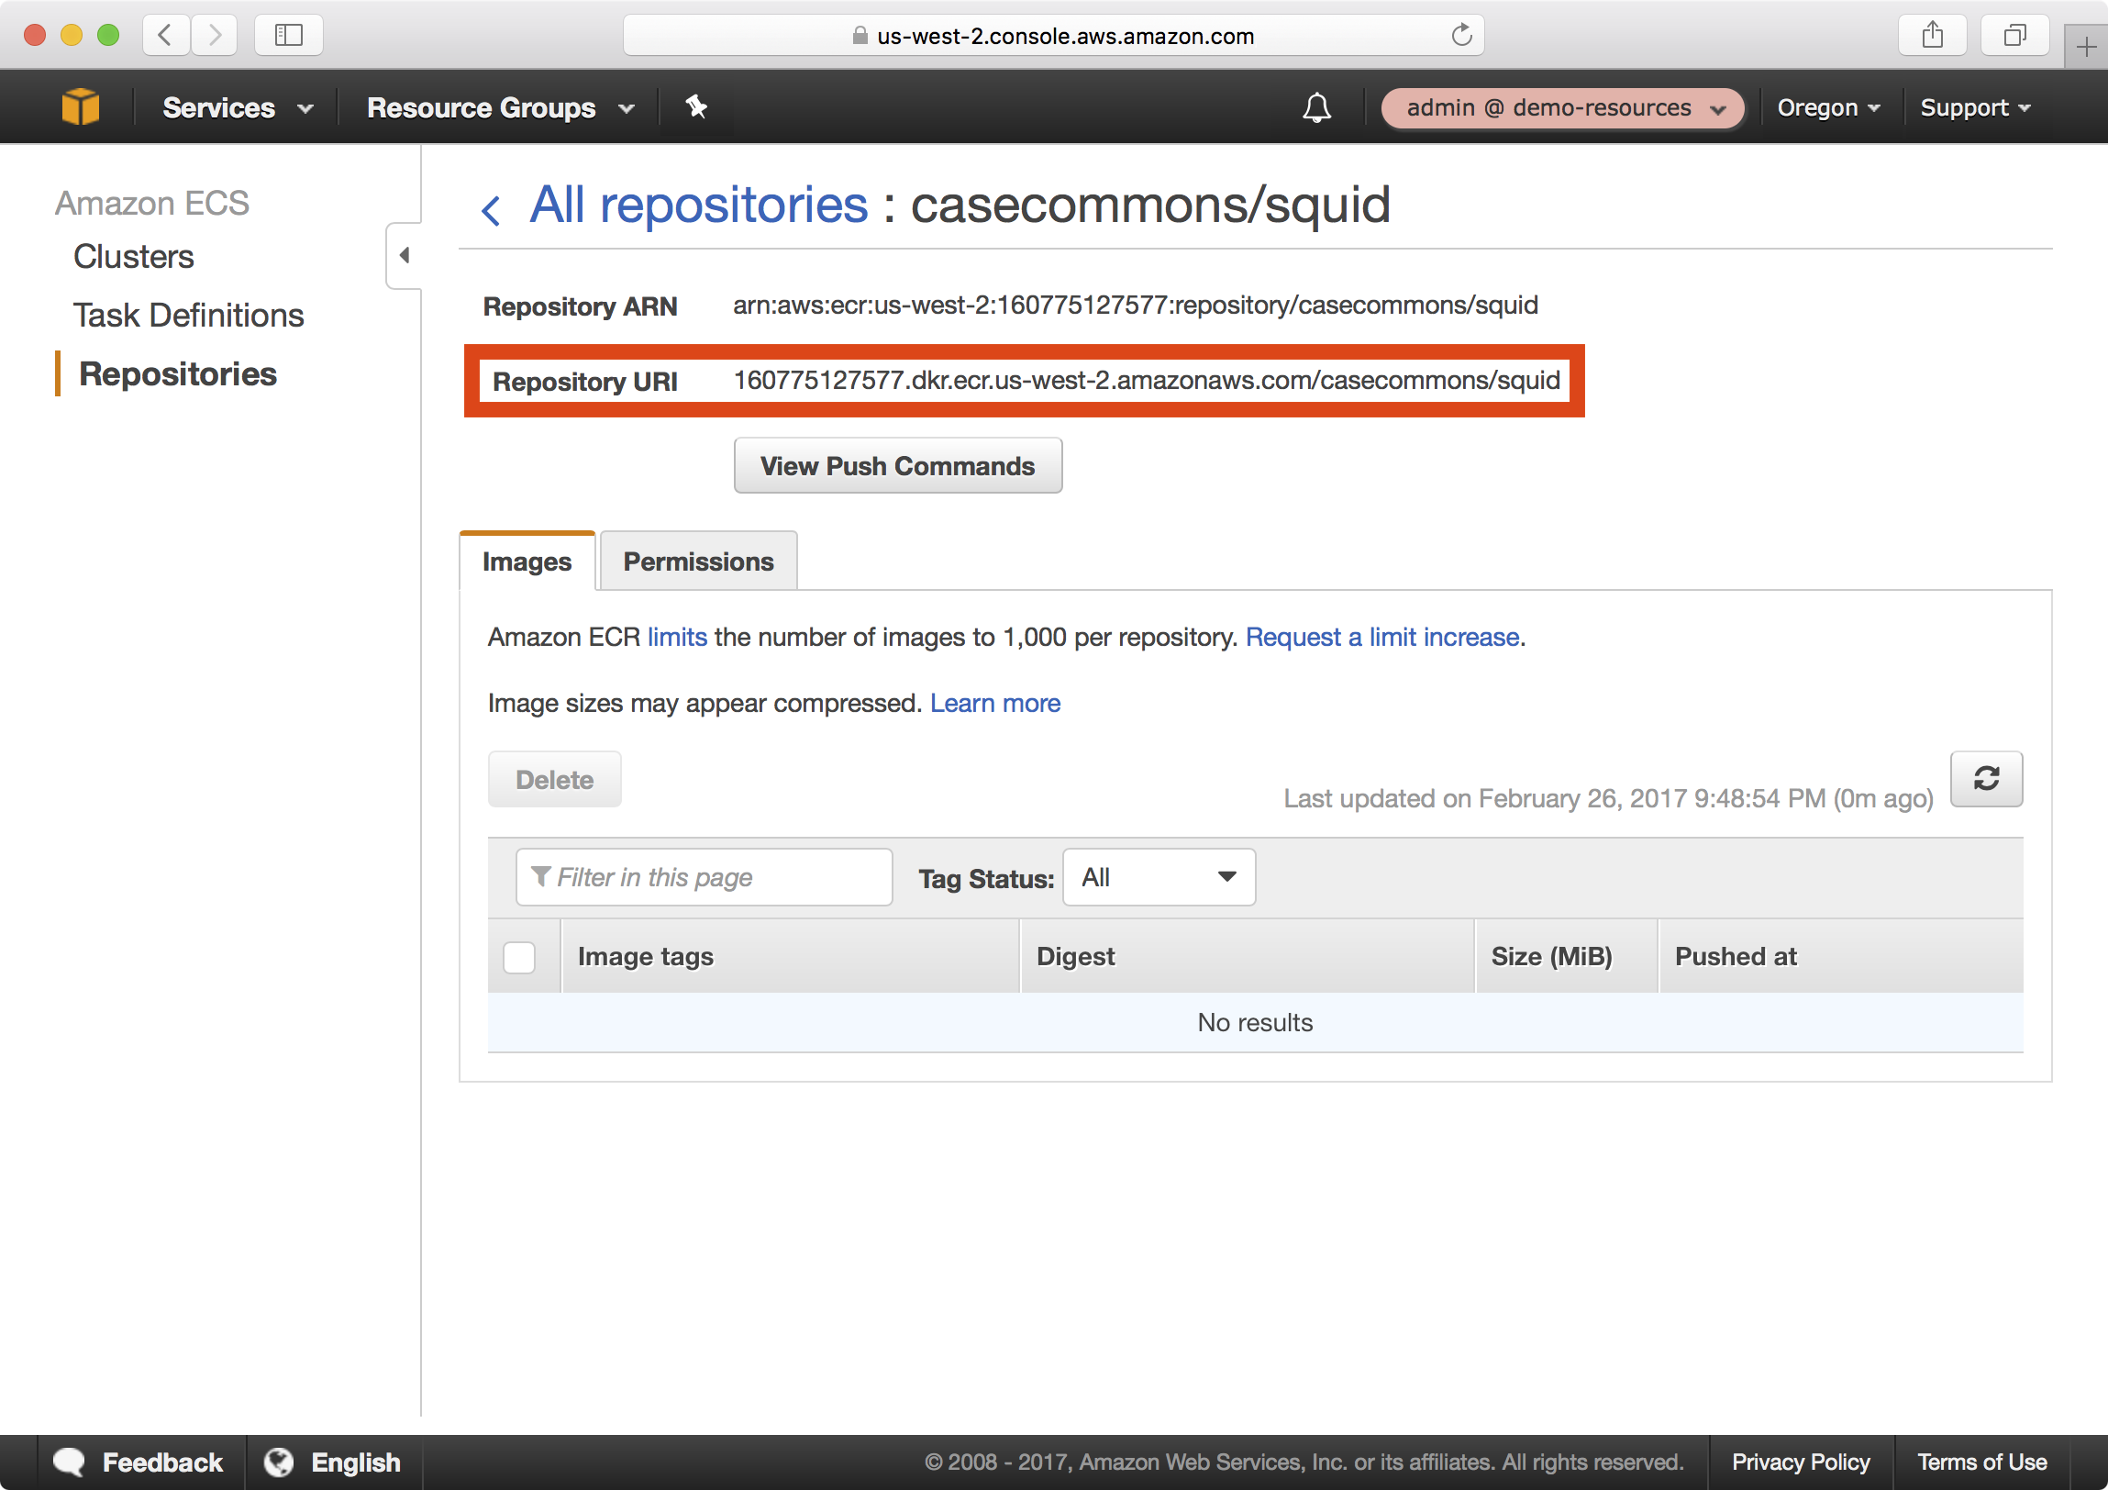Click Request a limit increase link
The image size is (2108, 1490).
coord(1381,636)
